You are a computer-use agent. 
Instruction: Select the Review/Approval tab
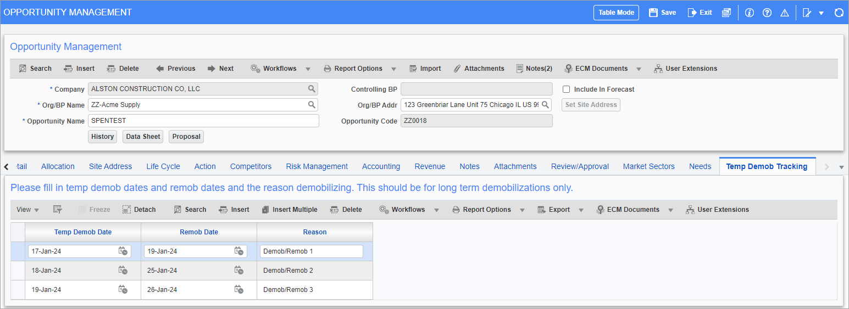(580, 166)
